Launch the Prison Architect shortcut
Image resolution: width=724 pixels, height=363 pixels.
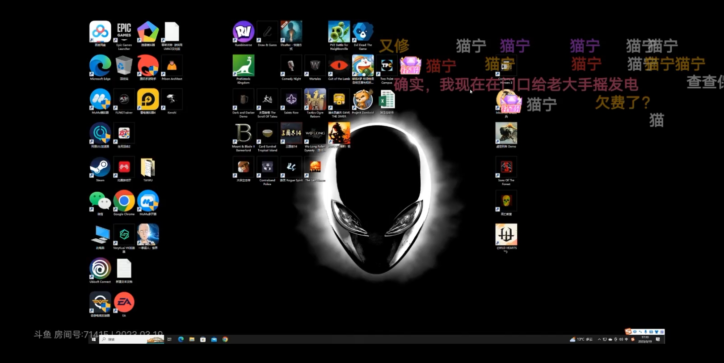tap(172, 68)
